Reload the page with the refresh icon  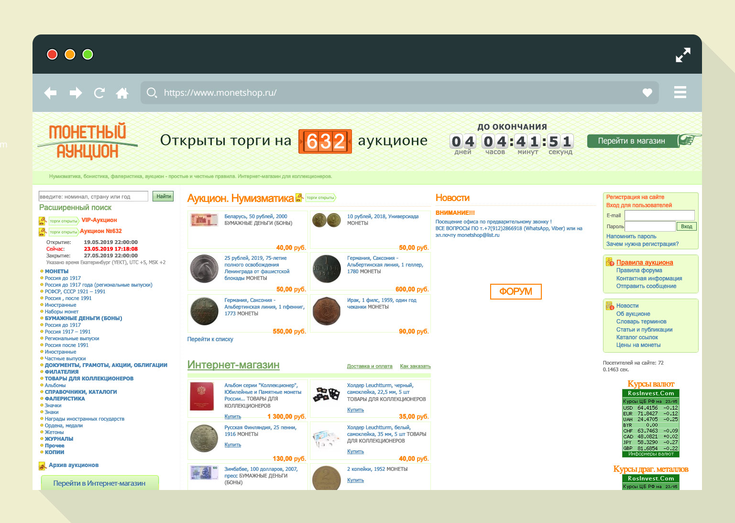(x=99, y=93)
